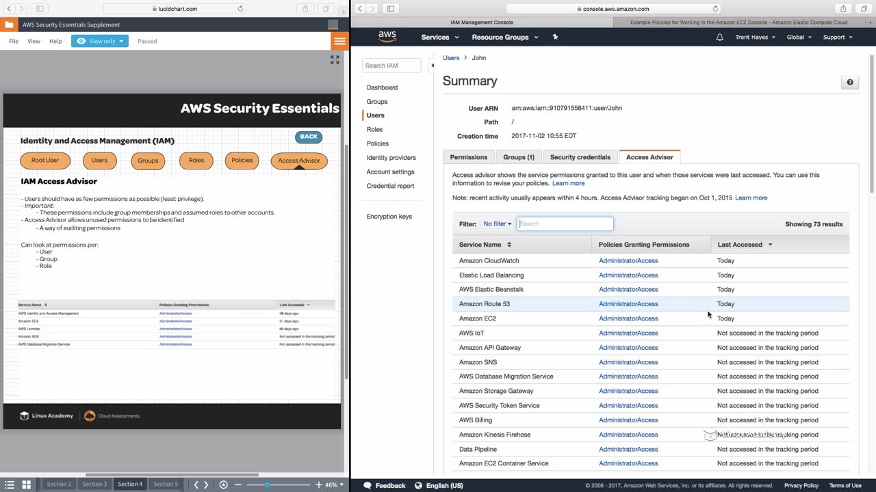The height and width of the screenshot is (492, 876).
Task: Click Lucidchart horizontal scrollbar
Action: [172, 474]
